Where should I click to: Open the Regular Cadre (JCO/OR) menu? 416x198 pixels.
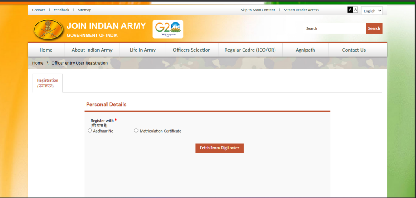point(245,50)
